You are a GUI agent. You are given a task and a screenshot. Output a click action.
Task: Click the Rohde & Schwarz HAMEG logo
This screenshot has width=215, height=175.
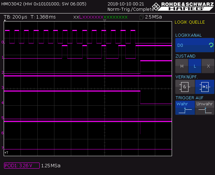tap(183, 6)
